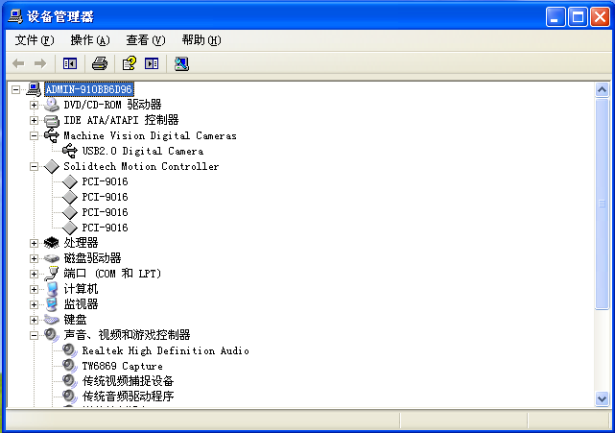615x433 pixels.
Task: Collapse the Solidtech Motion Controller node
Action: point(35,166)
